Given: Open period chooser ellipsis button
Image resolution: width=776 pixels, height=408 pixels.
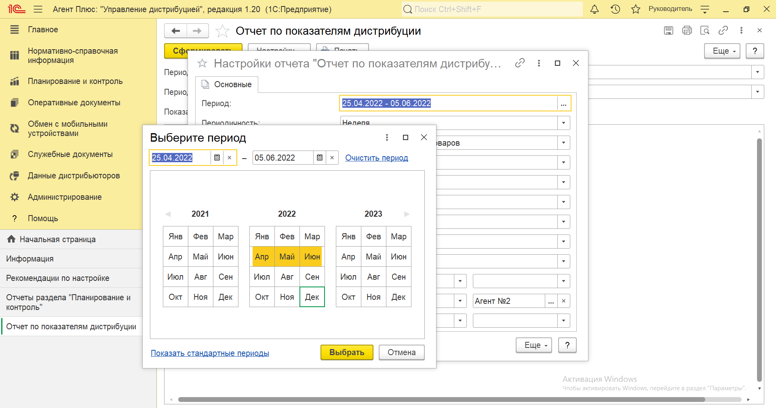Looking at the screenshot, I should (x=563, y=103).
